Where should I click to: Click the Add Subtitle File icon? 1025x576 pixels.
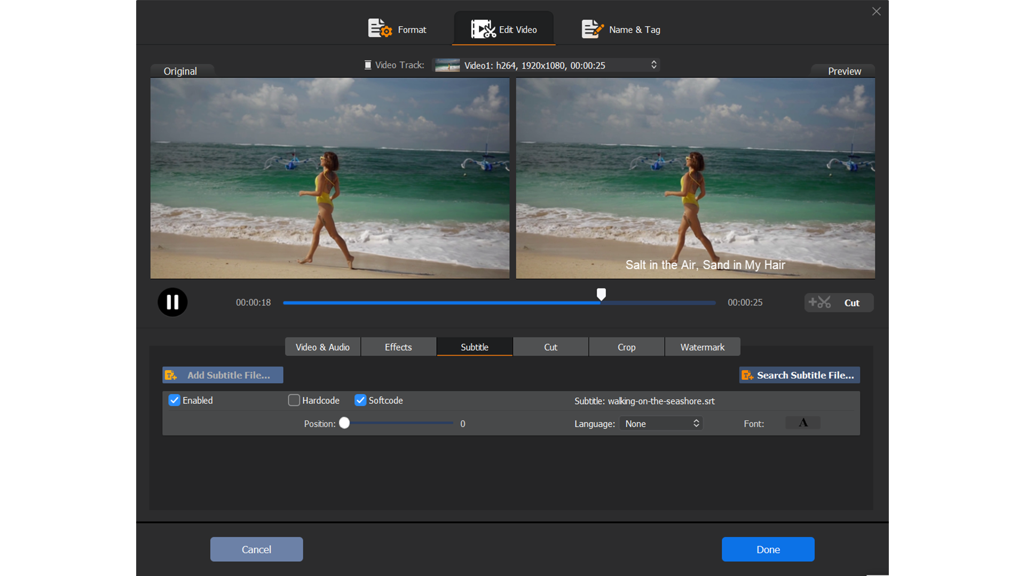171,374
